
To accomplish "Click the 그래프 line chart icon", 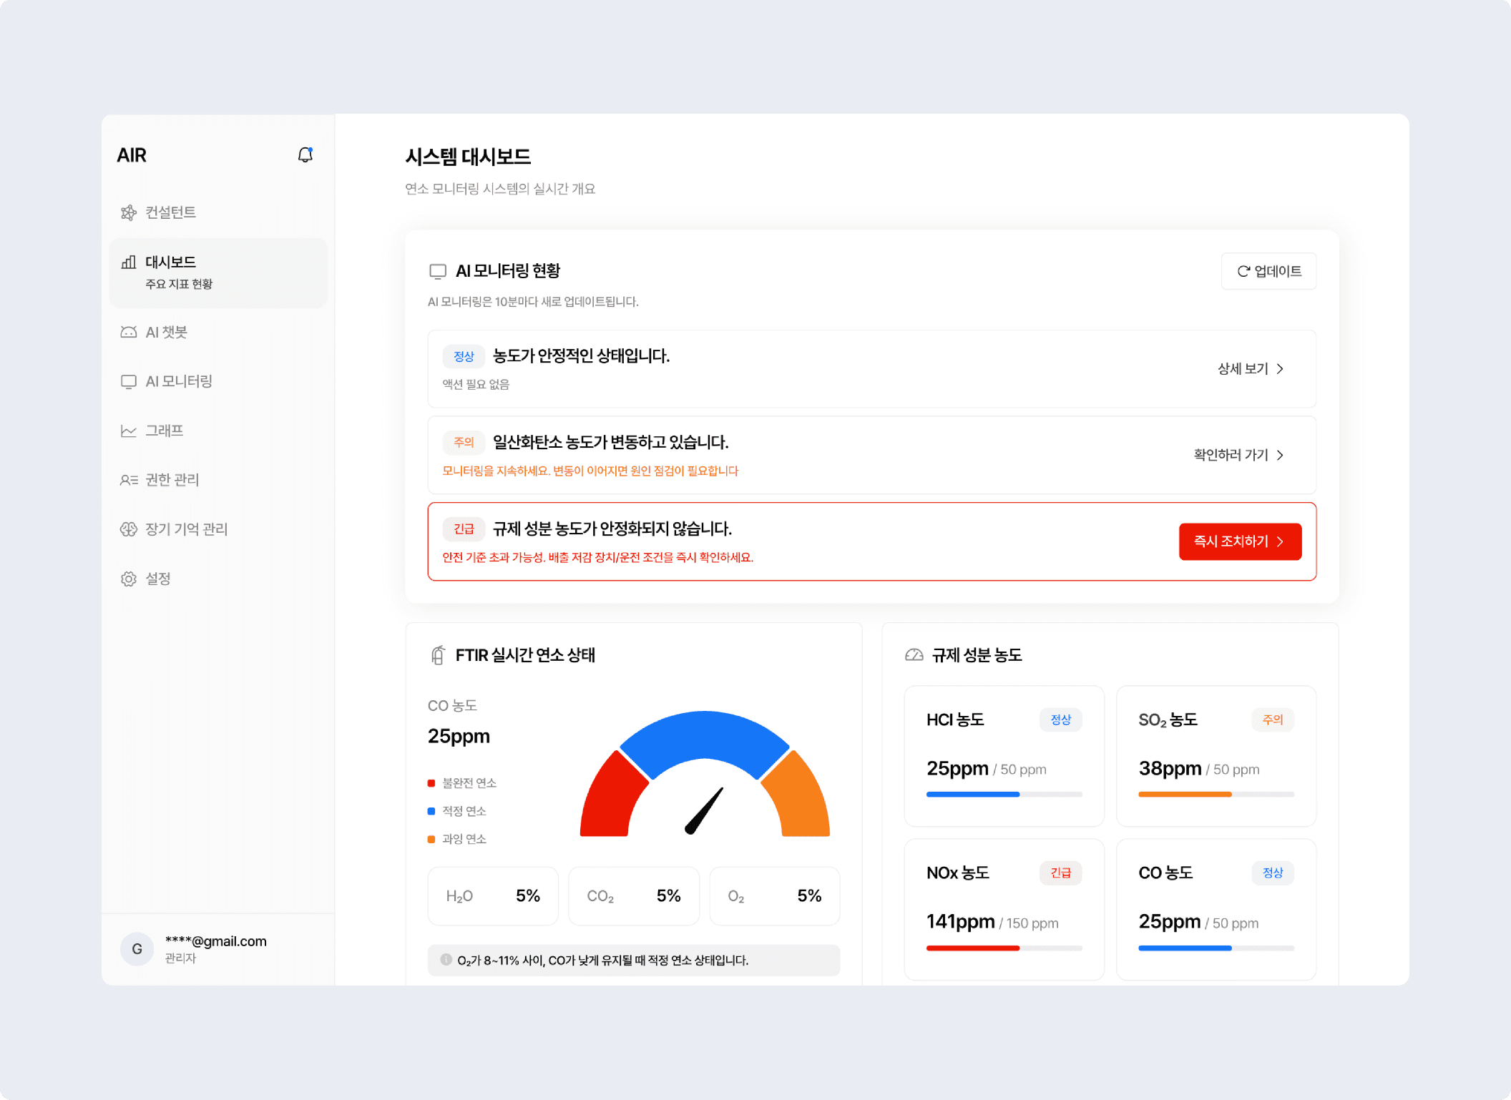I will pyautogui.click(x=129, y=431).
